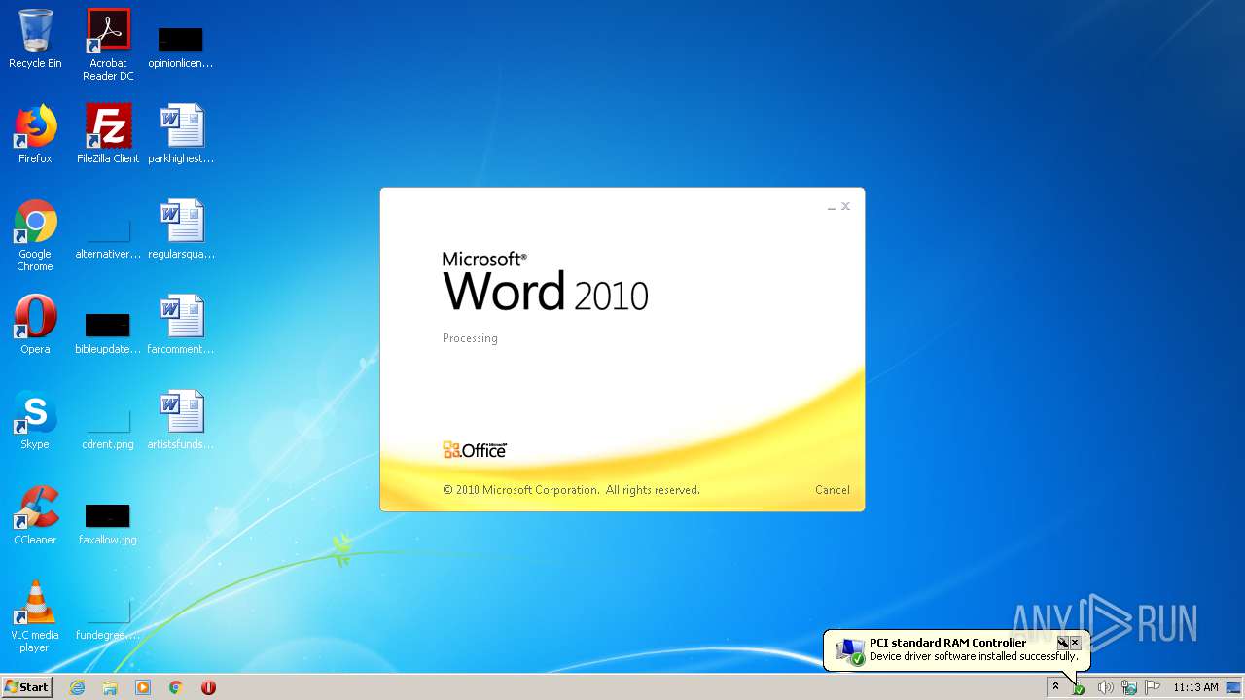
Task: Select the opinionlicen... desktop file
Action: click(181, 47)
